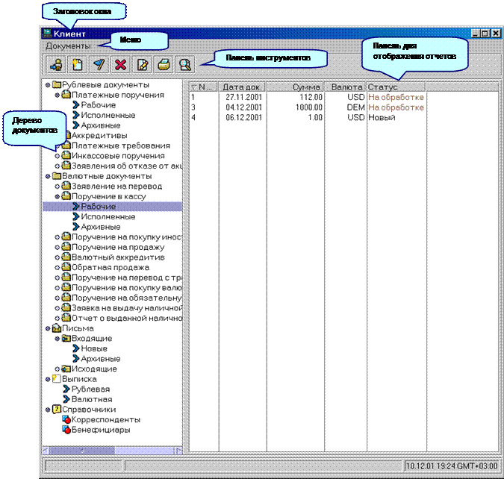Viewport: 504px width, 479px height.
Task: Expand the Инкассовые поручения node
Action: [57, 156]
